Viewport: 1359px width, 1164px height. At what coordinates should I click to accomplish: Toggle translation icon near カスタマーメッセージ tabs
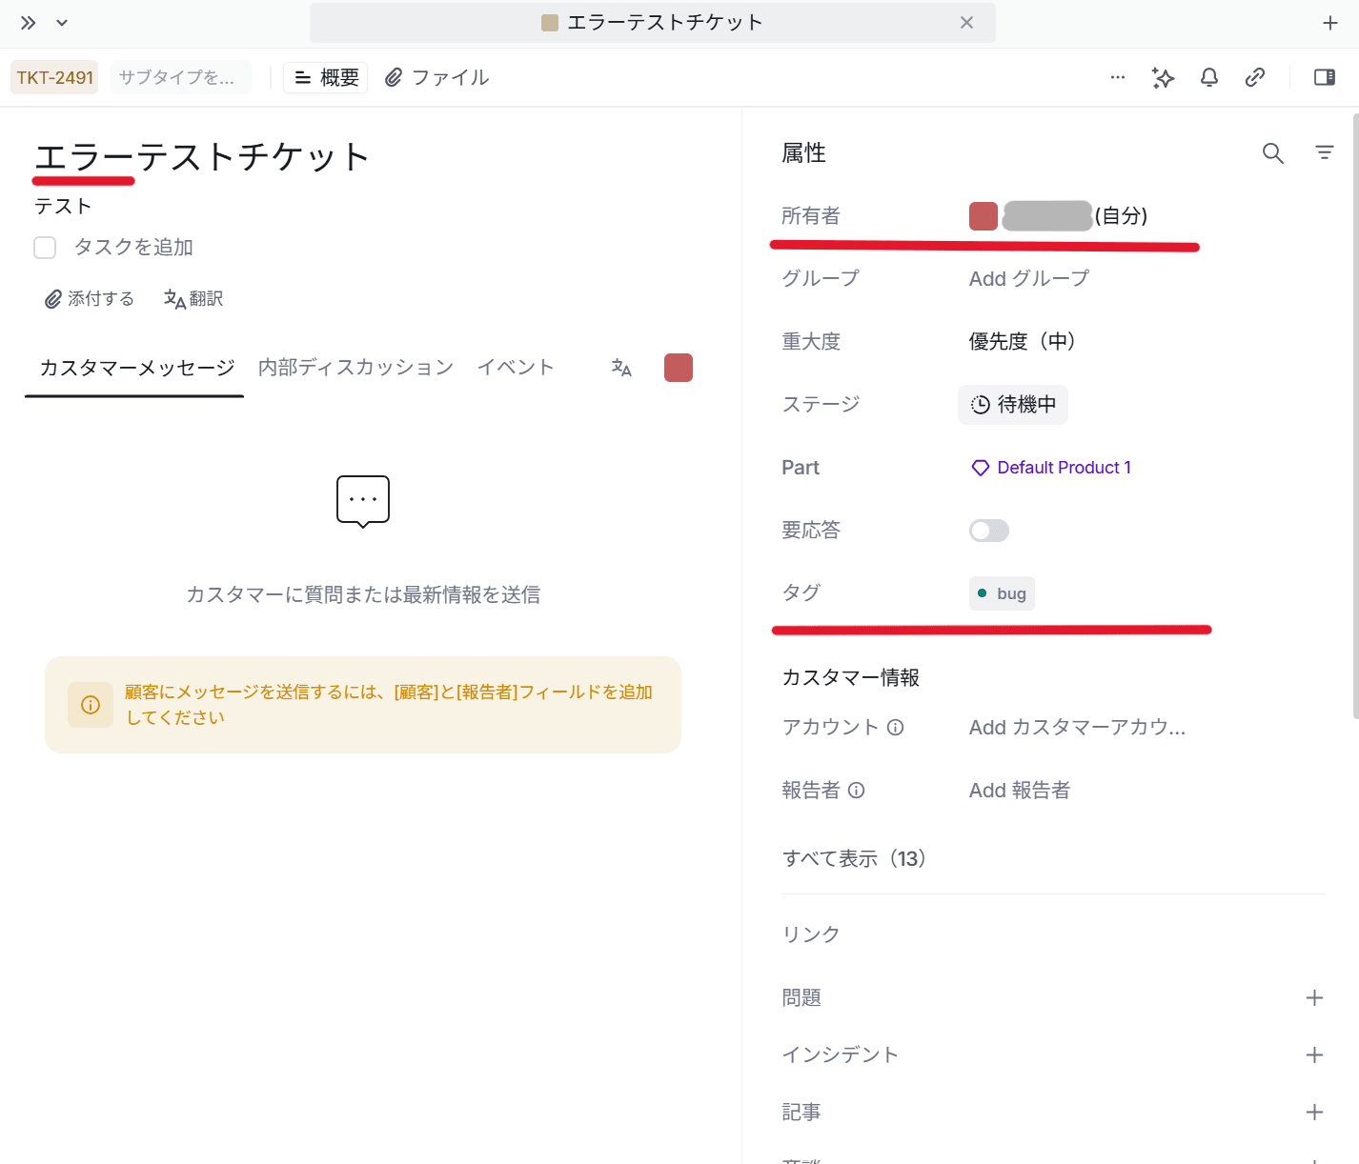[621, 367]
